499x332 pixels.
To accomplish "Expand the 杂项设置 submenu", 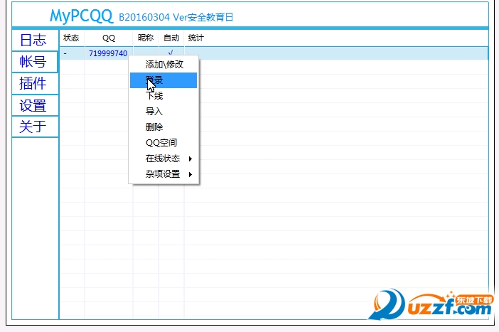I will click(x=163, y=173).
